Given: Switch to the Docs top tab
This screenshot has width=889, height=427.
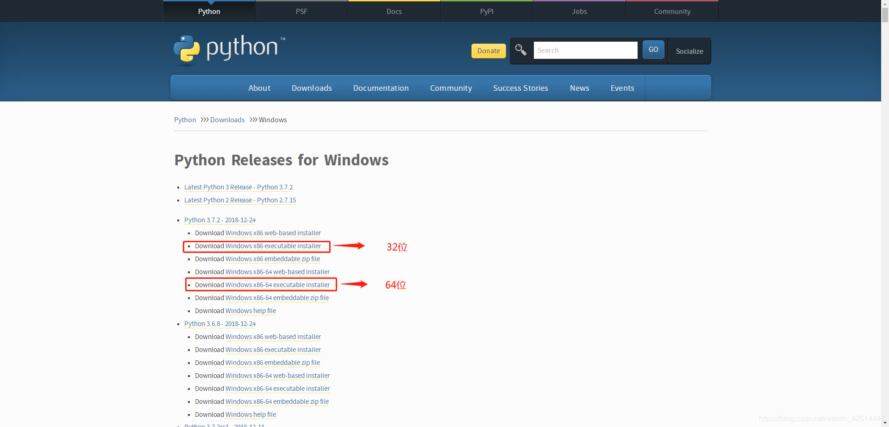Looking at the screenshot, I should click(x=394, y=11).
